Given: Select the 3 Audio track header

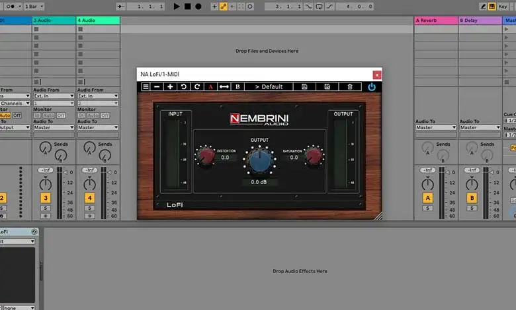Looking at the screenshot, I should coord(54,20).
